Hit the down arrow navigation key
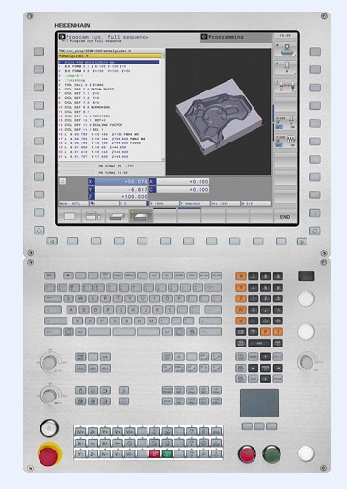The image size is (347, 489). pos(265,379)
